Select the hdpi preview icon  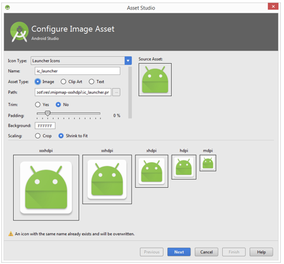pos(184,167)
